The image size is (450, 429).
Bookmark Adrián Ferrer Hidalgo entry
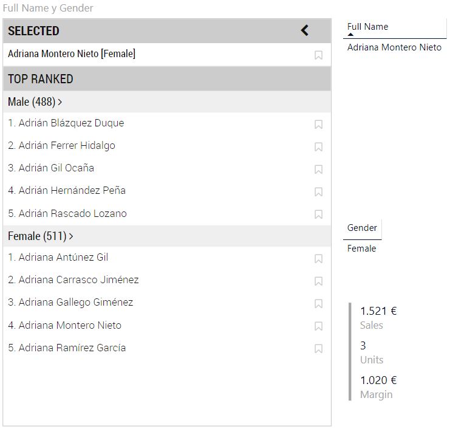click(318, 147)
